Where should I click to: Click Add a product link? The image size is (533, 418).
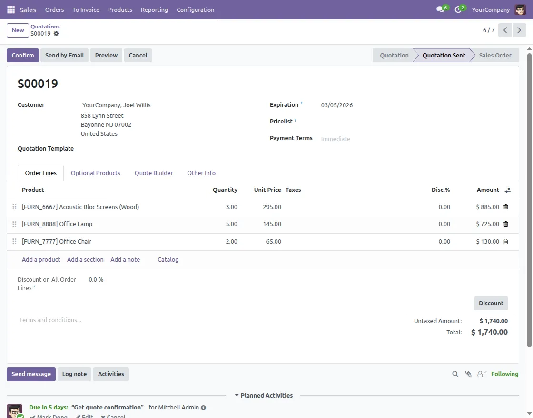41,260
